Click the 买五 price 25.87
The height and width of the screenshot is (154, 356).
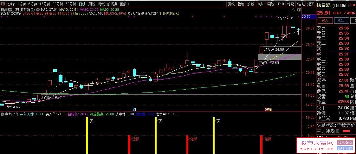tap(344, 74)
